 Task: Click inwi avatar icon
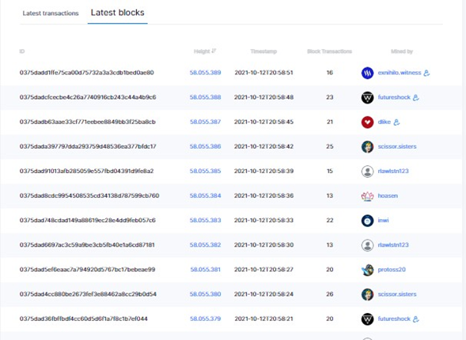point(367,221)
